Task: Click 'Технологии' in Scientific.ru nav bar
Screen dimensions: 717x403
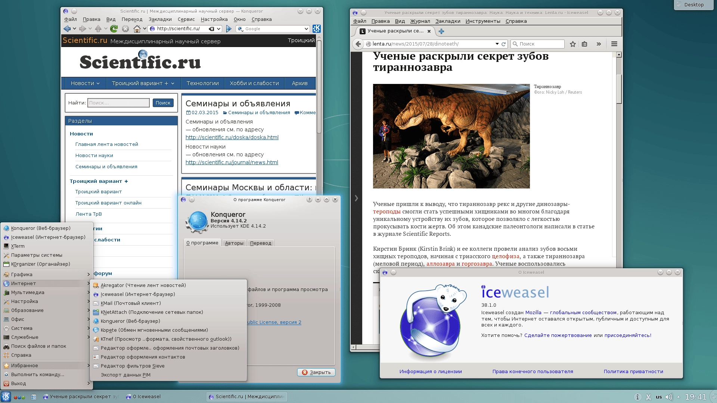Action: 202,83
